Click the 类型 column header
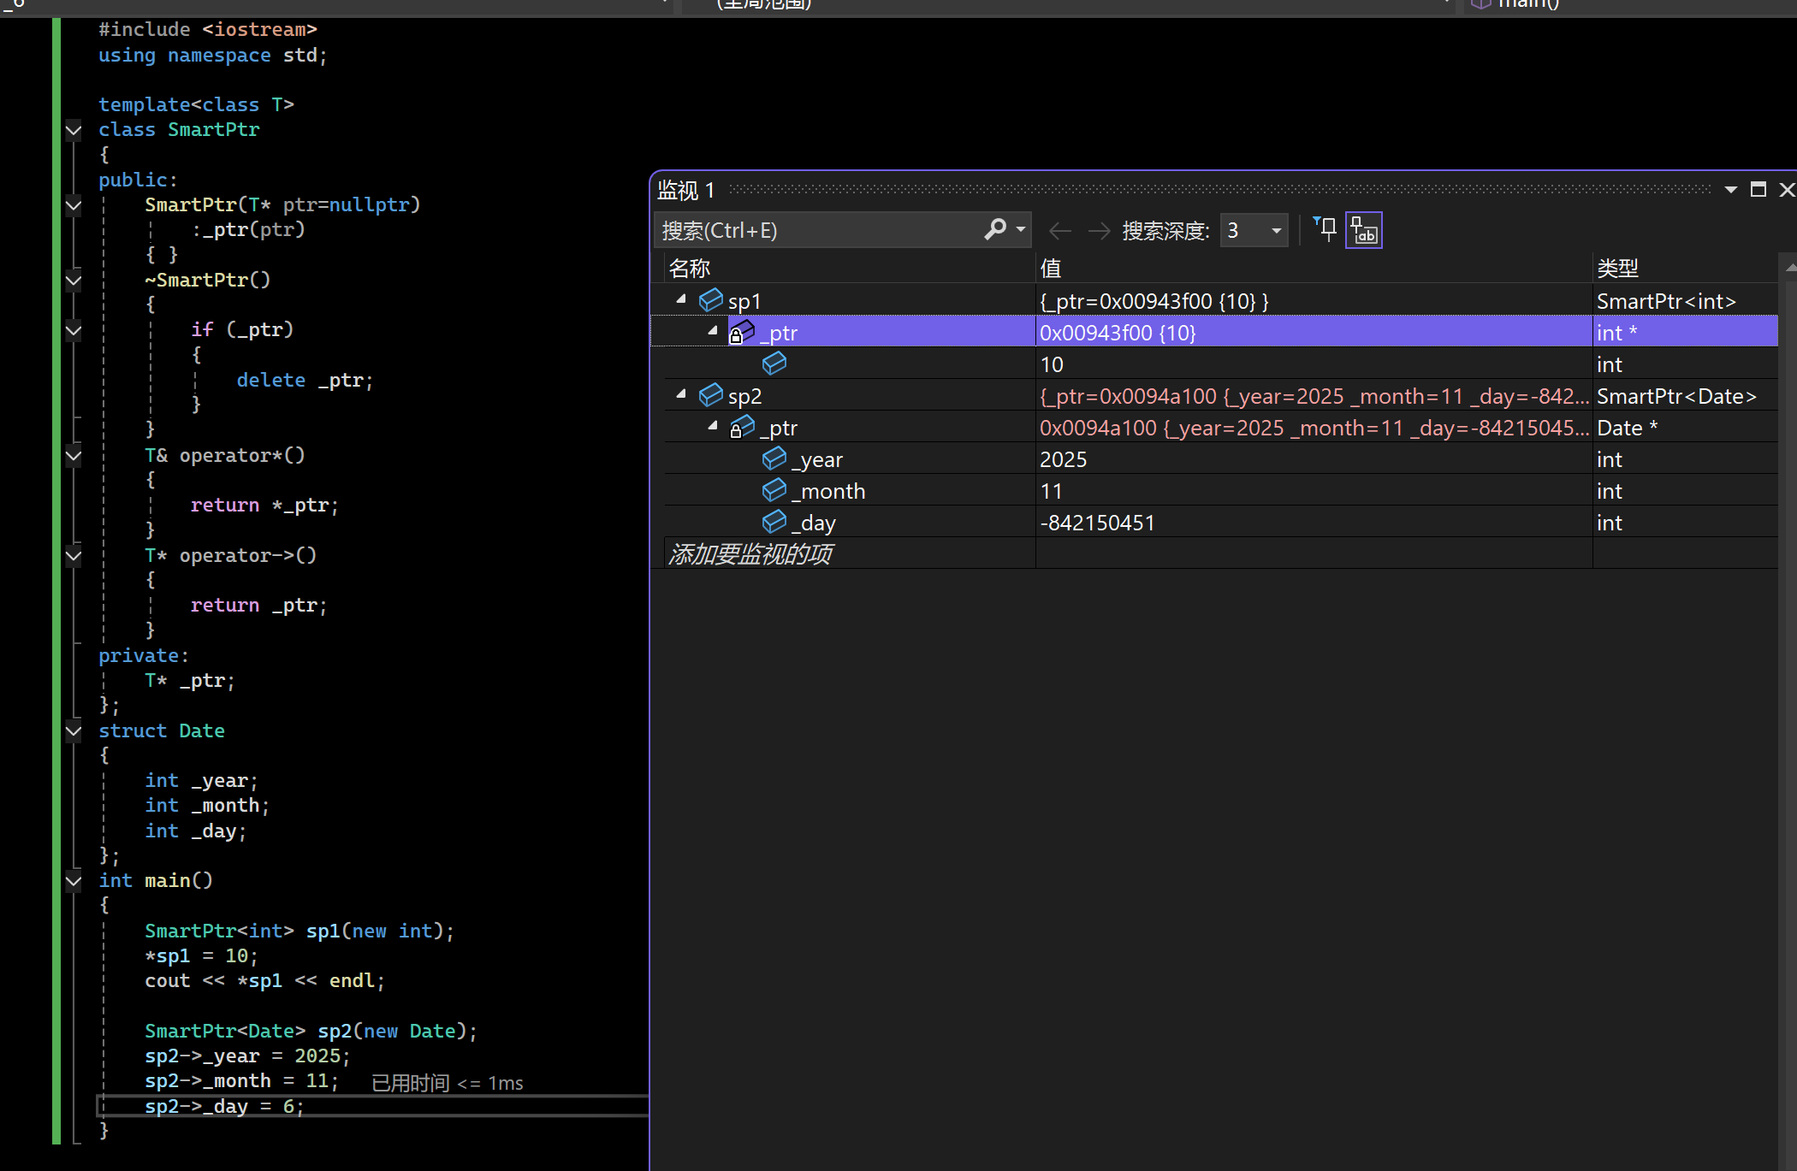The image size is (1797, 1171). (x=1617, y=269)
